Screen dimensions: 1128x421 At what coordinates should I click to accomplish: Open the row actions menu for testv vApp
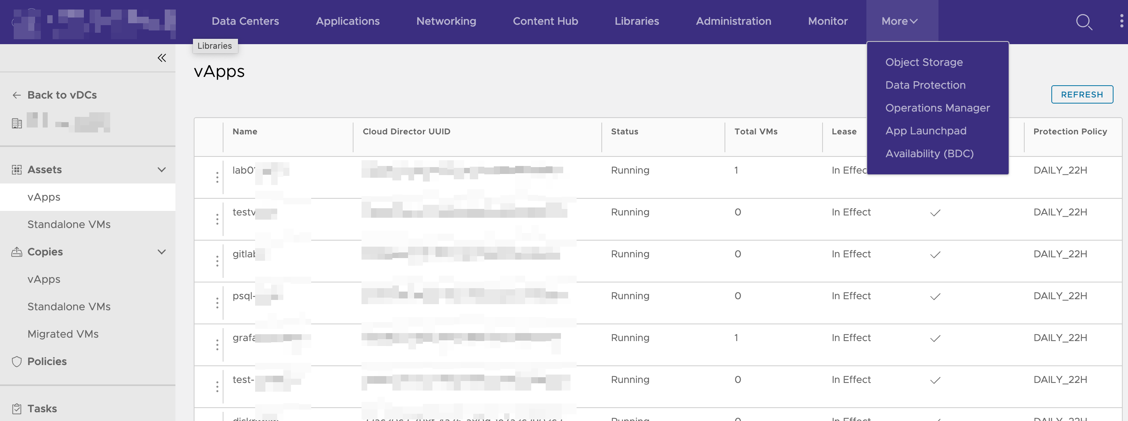click(217, 220)
